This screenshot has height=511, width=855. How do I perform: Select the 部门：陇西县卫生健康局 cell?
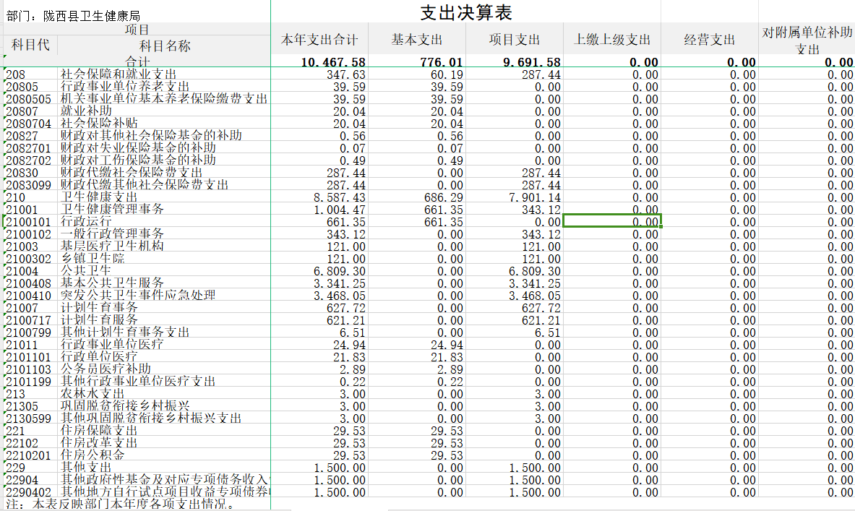pyautogui.click(x=72, y=15)
